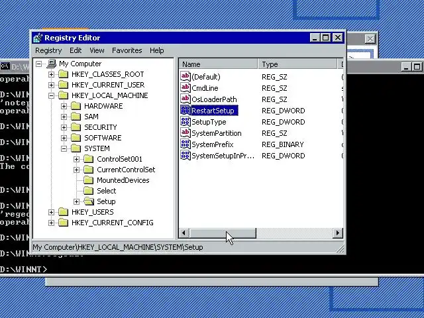Open the Registry menu
424x318 pixels.
48,50
